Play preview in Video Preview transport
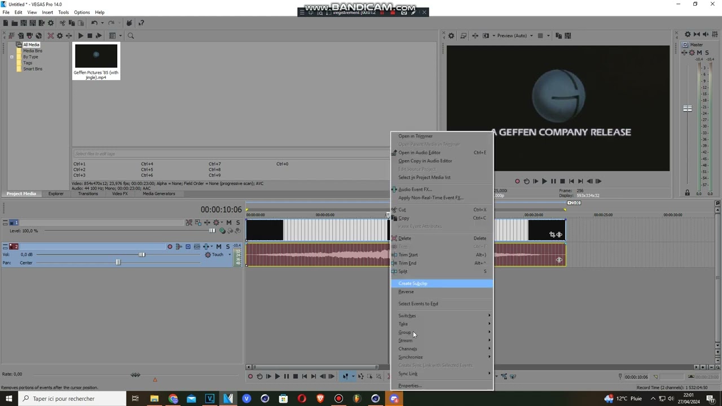This screenshot has width=722, height=406. pos(544,181)
